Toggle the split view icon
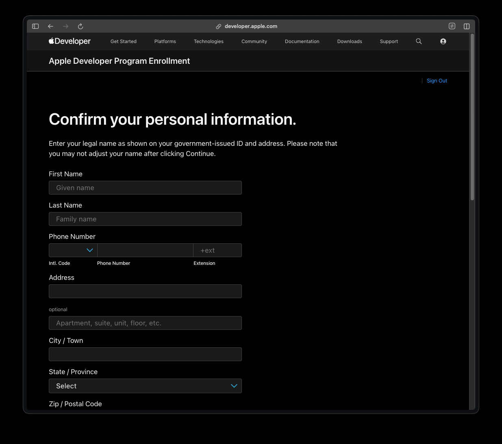502x444 pixels. (x=467, y=26)
